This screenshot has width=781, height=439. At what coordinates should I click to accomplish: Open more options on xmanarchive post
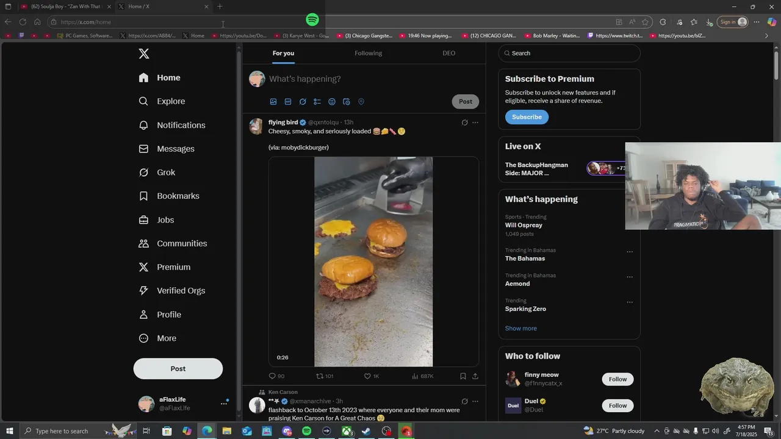(x=475, y=401)
